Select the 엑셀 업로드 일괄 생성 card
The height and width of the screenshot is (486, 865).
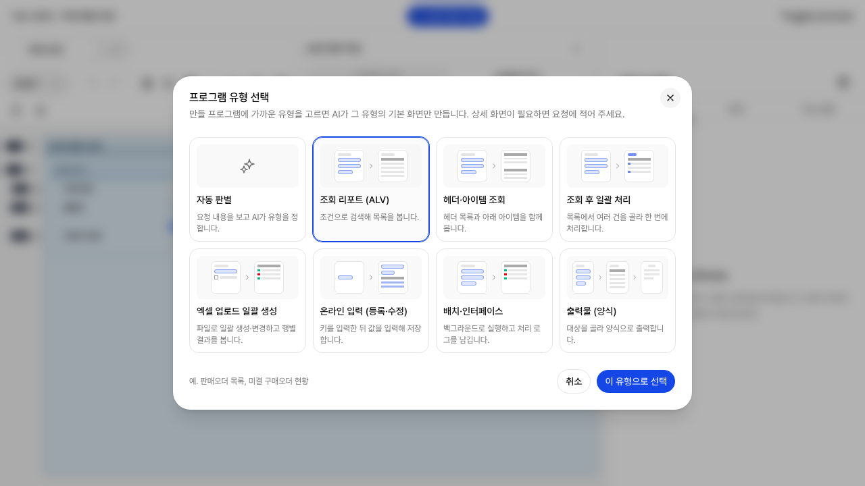(x=247, y=300)
